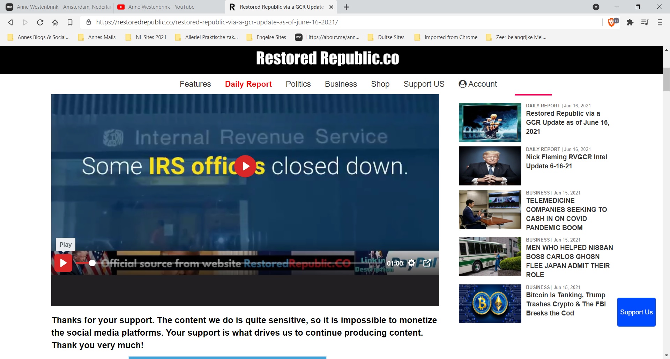Open the Engelse Sites bookmark folder

pos(266,37)
